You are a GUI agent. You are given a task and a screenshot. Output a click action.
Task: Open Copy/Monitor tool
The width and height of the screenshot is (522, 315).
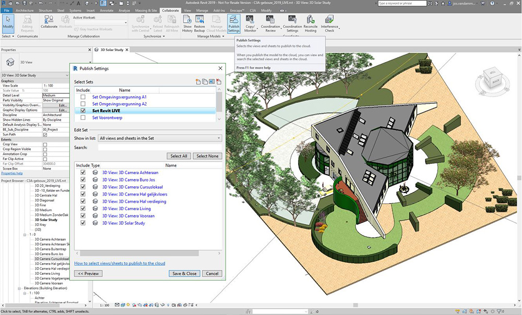coord(250,23)
